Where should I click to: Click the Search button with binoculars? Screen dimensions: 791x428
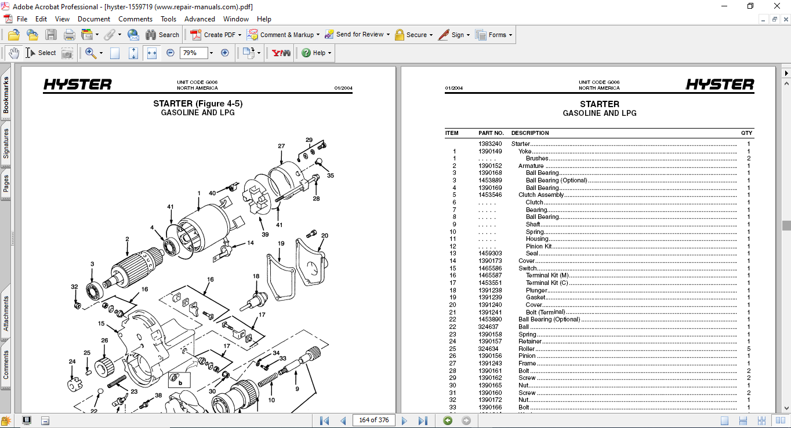pos(162,35)
